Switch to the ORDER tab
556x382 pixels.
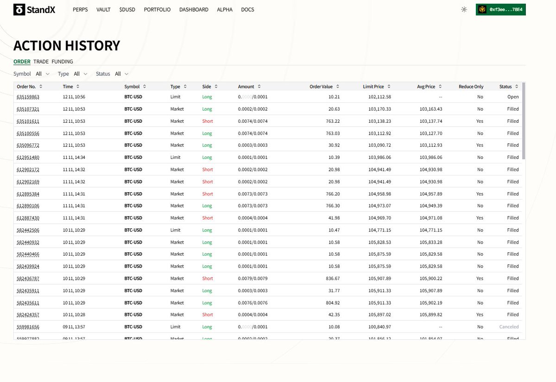tap(22, 62)
